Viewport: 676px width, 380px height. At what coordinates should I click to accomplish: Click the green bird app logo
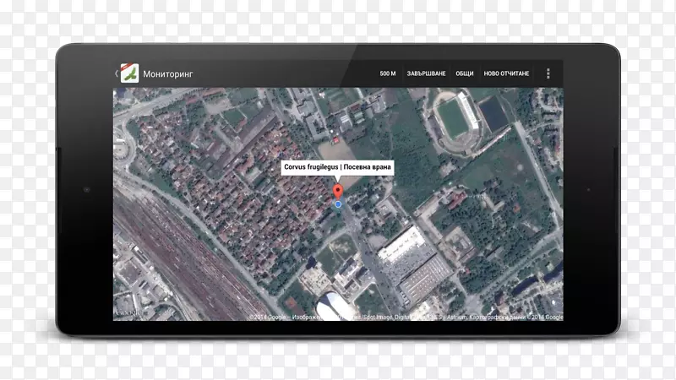128,73
